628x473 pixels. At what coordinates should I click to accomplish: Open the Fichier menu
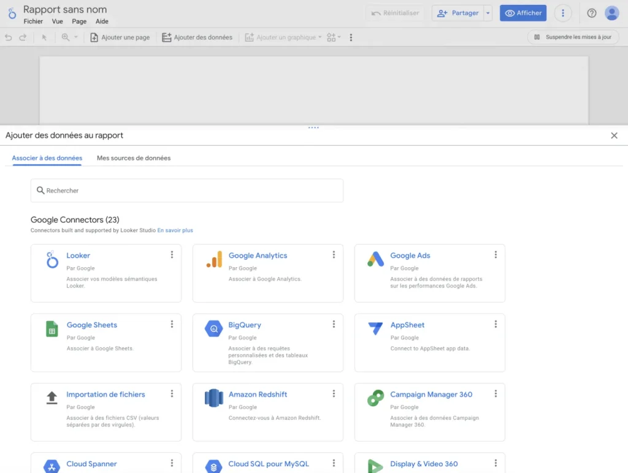[x=33, y=21]
